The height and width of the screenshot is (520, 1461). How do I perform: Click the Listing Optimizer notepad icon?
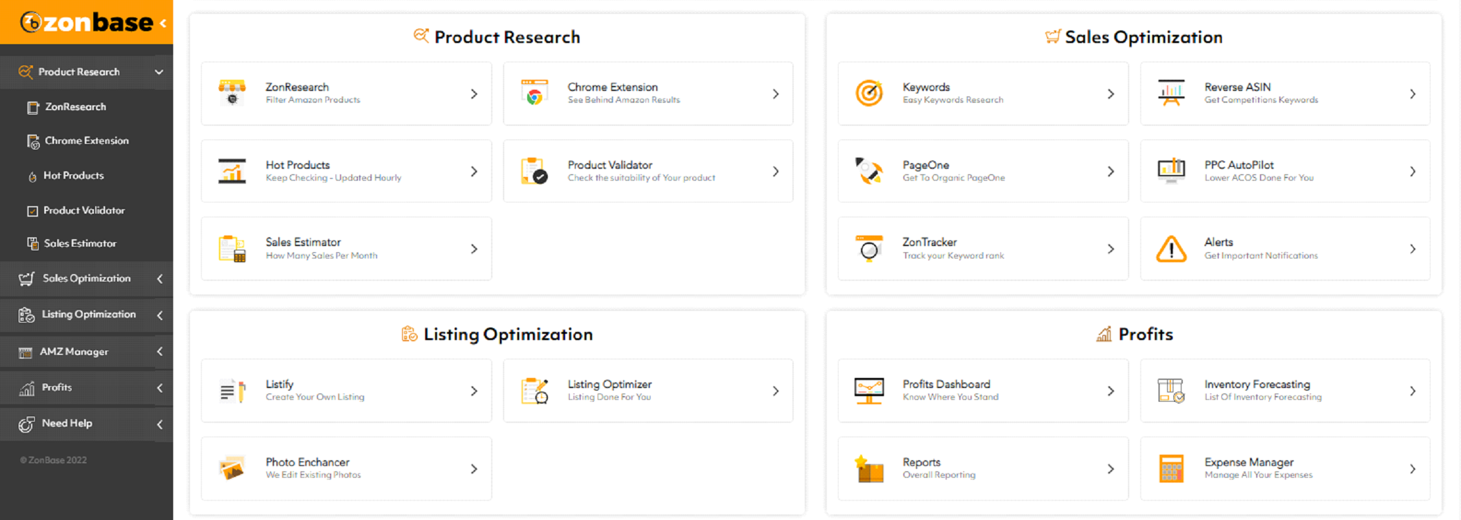534,391
